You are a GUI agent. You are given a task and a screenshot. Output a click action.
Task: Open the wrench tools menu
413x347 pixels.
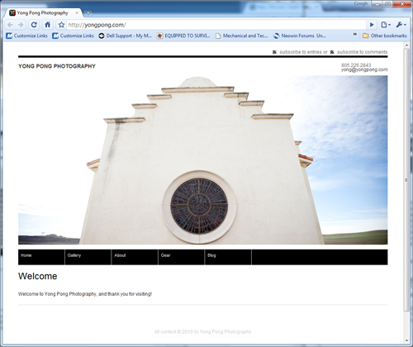coord(401,25)
